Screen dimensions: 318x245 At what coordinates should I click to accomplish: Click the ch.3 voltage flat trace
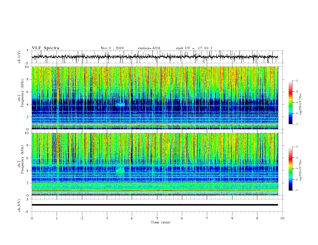pyautogui.click(x=155, y=205)
